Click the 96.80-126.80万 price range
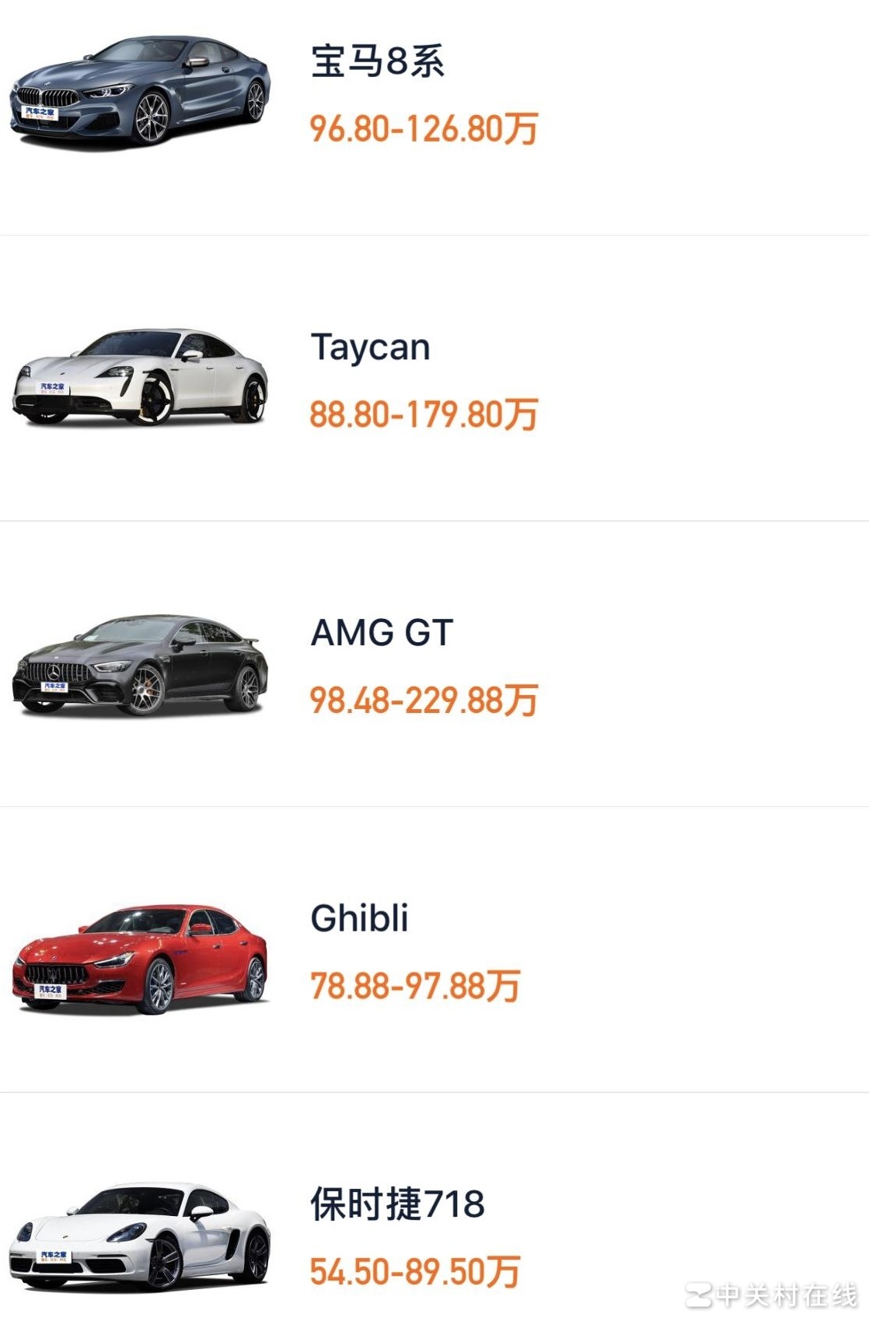Viewport: 869px width, 1321px height. pos(424,128)
